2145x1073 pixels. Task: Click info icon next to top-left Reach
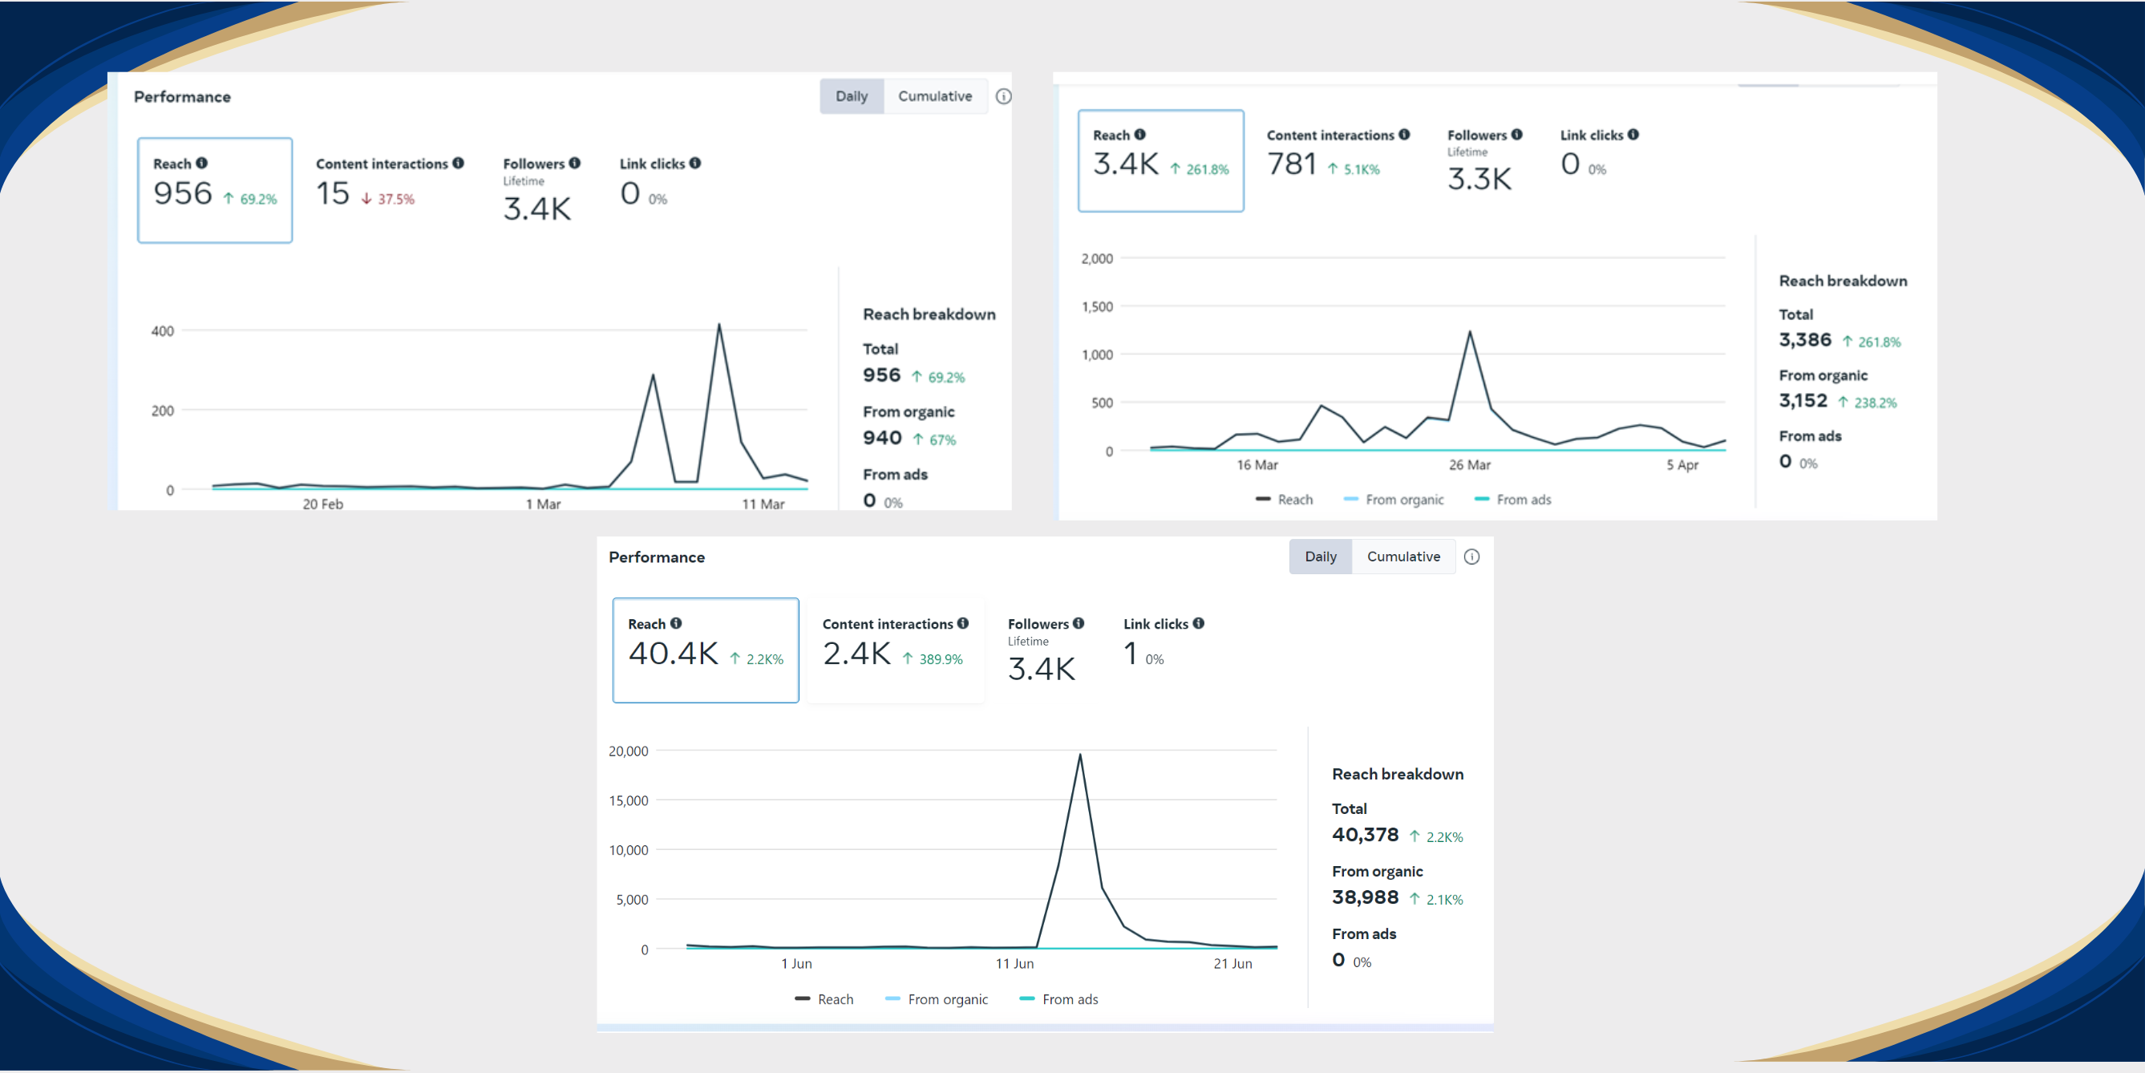(x=201, y=164)
